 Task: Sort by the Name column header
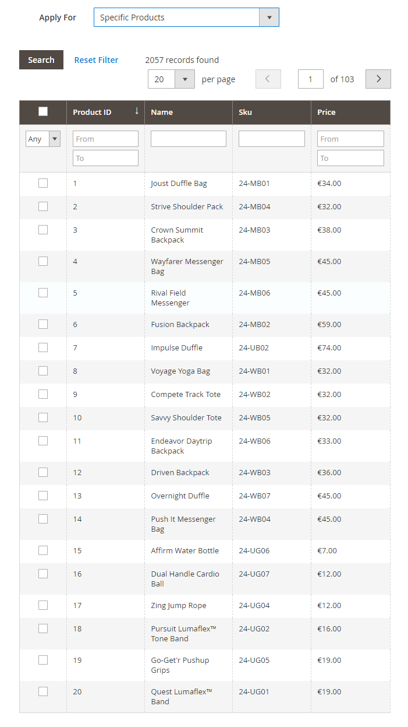coord(162,112)
